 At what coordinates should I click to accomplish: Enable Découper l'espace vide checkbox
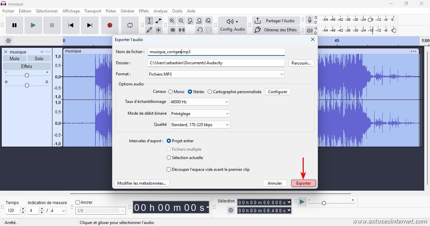tap(169, 169)
